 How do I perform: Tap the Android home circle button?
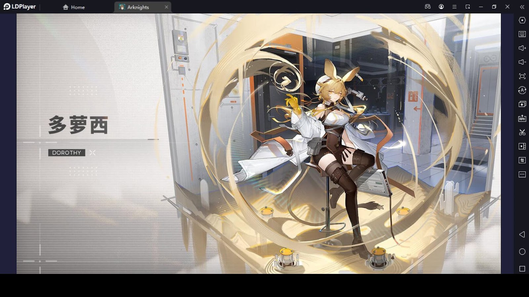522,252
